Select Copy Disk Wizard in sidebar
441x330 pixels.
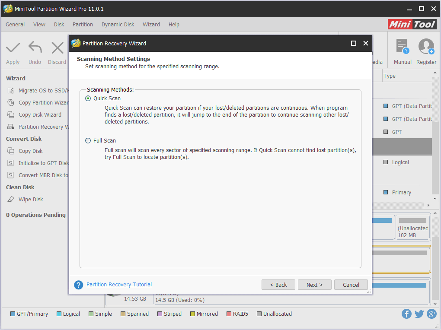pyautogui.click(x=40, y=115)
